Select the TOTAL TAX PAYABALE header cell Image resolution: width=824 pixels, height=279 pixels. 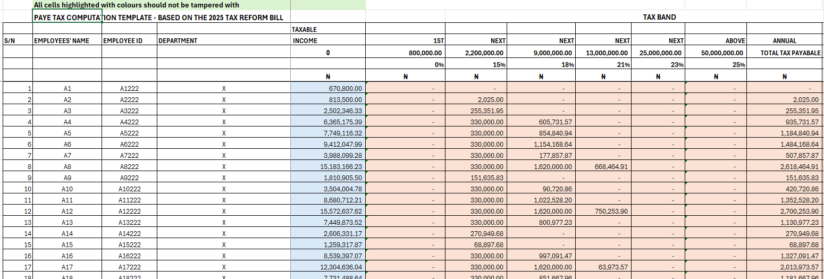tap(785, 53)
